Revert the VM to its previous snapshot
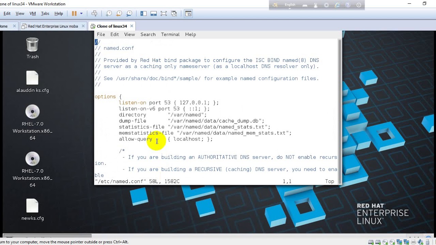The height and width of the screenshot is (245, 436). [119, 14]
